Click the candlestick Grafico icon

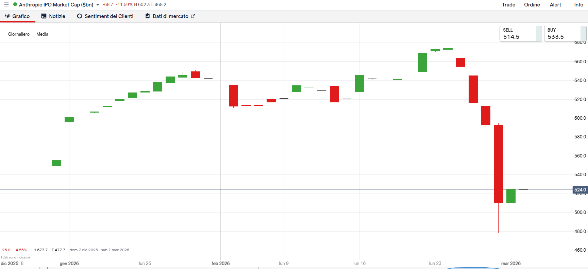(7, 16)
